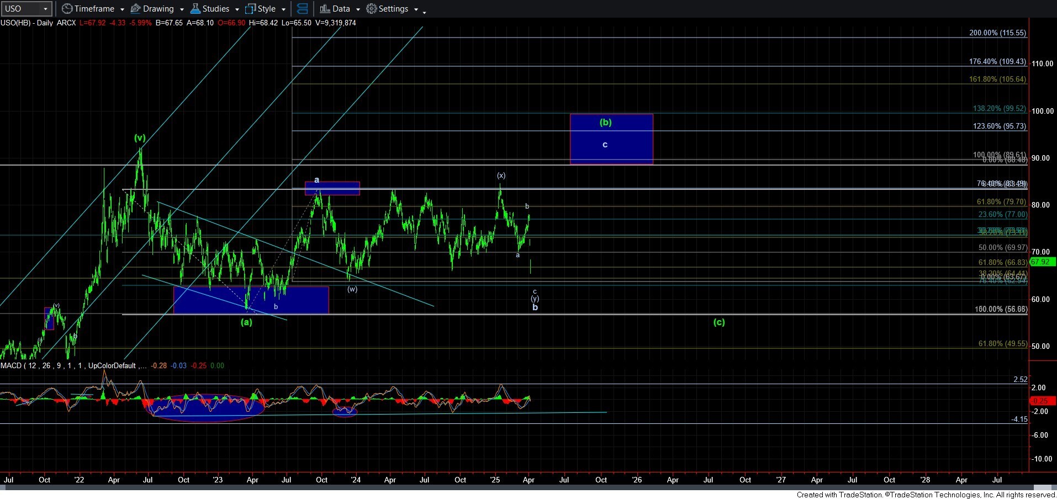Click the Settings gear icon

tap(372, 9)
